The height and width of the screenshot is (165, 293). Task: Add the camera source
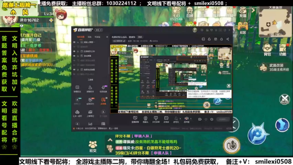(x=145, y=120)
